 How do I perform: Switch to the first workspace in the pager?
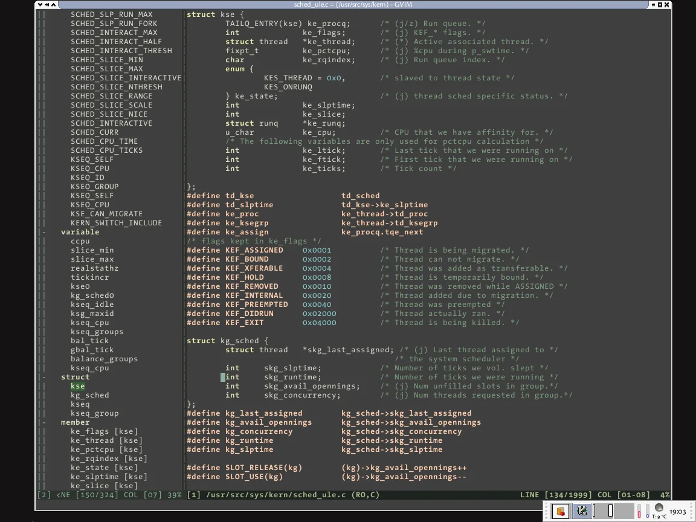603,511
